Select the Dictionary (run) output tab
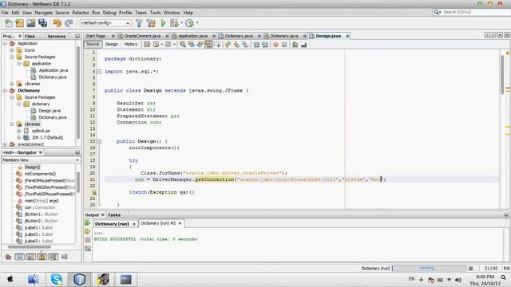Image resolution: width=511 pixels, height=287 pixels. coord(112,224)
